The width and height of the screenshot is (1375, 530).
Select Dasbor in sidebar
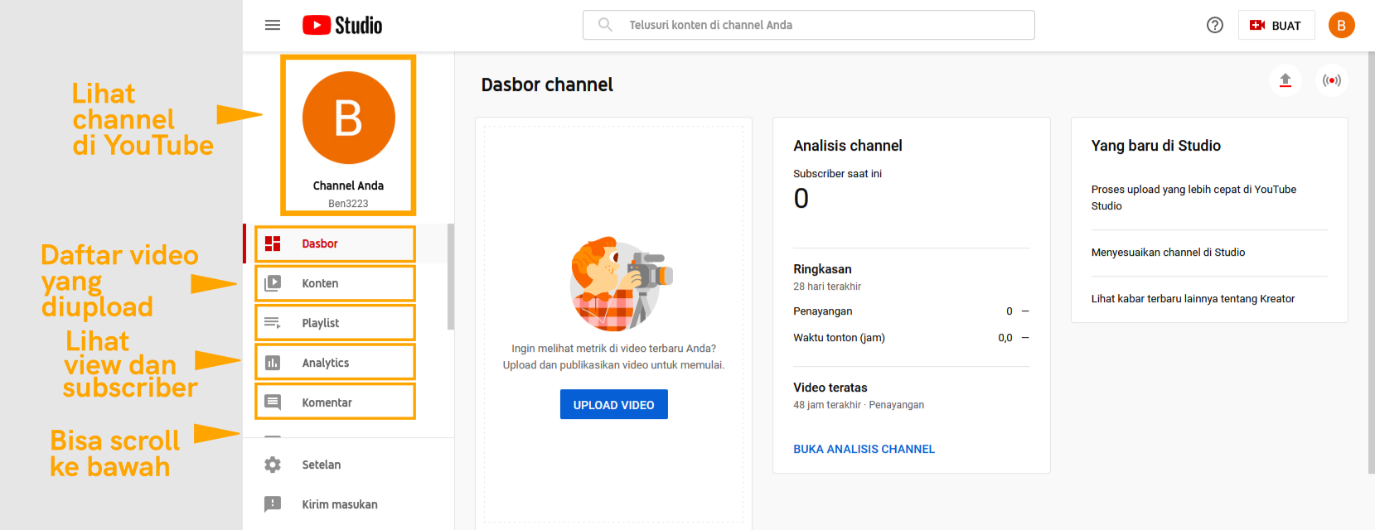[348, 243]
